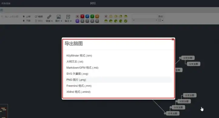Set progress to one-quarter circle
219x118 pixels.
tap(120, 16)
